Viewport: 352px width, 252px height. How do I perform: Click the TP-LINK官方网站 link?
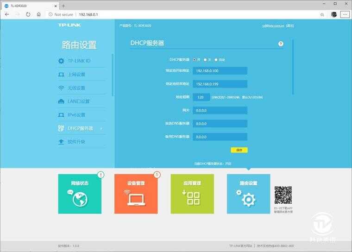coord(240,246)
